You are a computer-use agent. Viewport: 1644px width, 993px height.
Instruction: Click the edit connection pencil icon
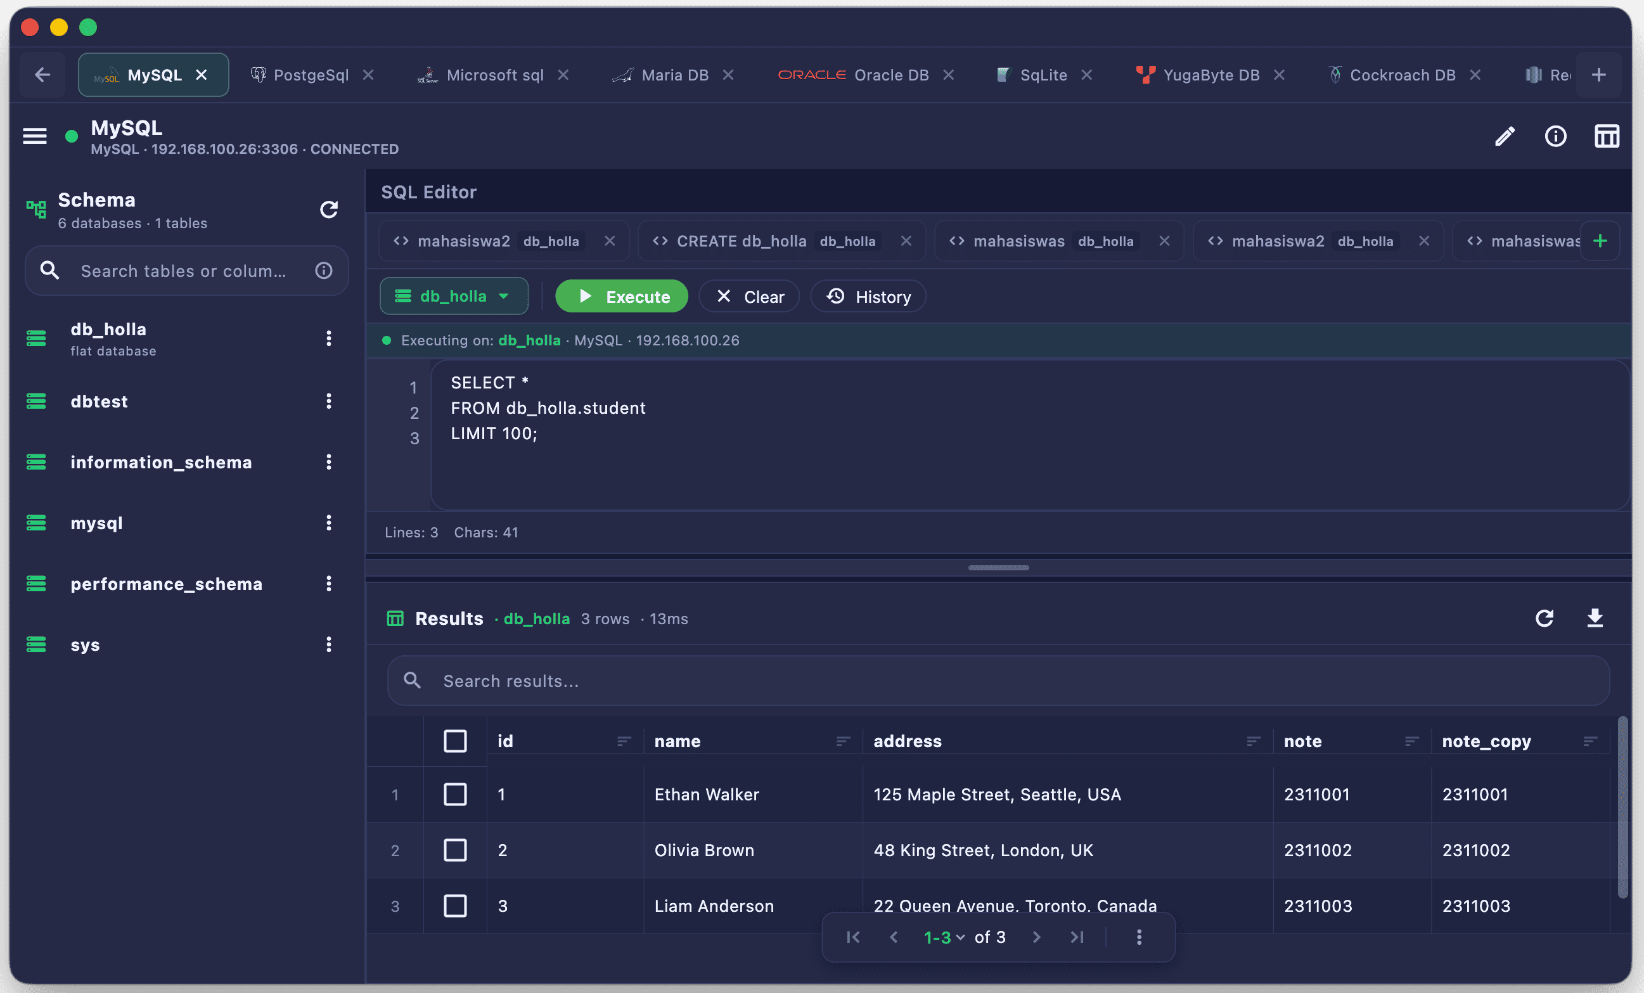(x=1505, y=136)
